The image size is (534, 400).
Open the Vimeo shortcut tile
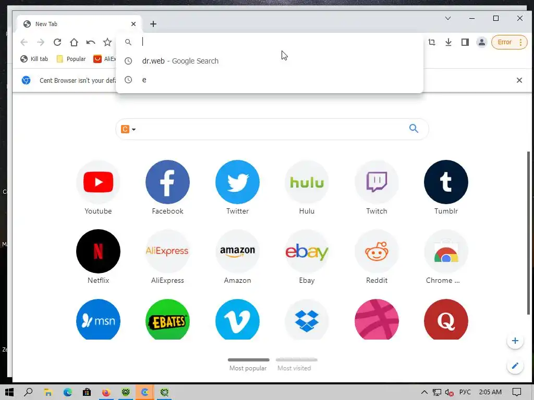coord(237,319)
